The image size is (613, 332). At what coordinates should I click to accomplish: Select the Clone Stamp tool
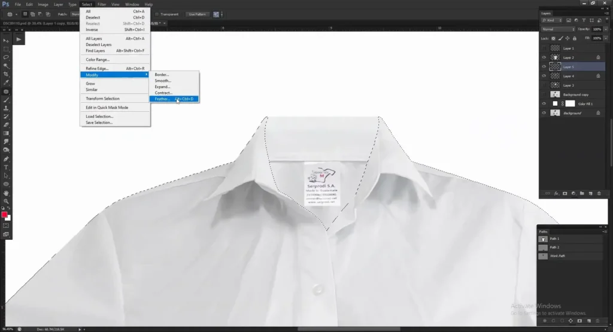(x=6, y=108)
